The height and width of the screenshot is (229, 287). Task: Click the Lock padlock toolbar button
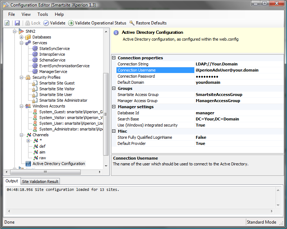tap(33, 23)
